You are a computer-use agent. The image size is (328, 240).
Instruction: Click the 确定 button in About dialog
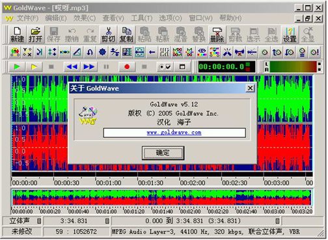(163, 153)
